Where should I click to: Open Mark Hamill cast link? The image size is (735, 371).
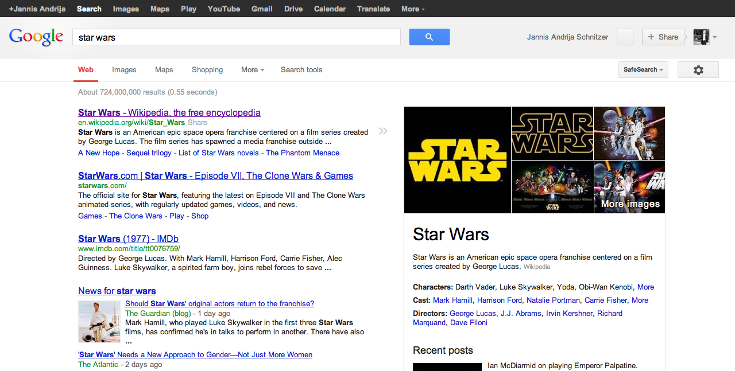point(452,300)
